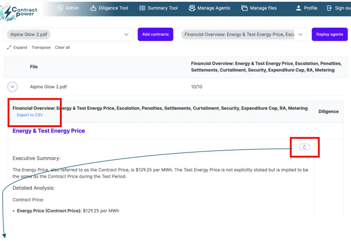Open the Manage Agents page
Image resolution: width=351 pixels, height=241 pixels.
[x=209, y=8]
